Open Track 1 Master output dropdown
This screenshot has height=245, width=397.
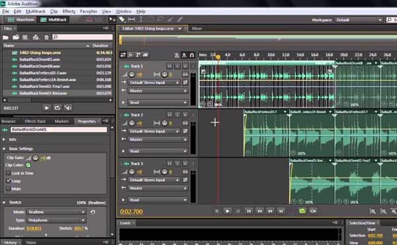[x=158, y=91]
